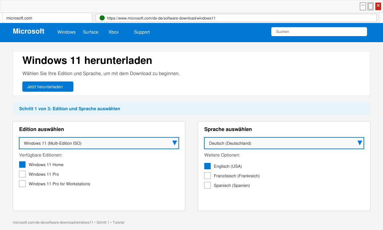
Task: Select the microsoft.com browser tab
Action: (47, 18)
